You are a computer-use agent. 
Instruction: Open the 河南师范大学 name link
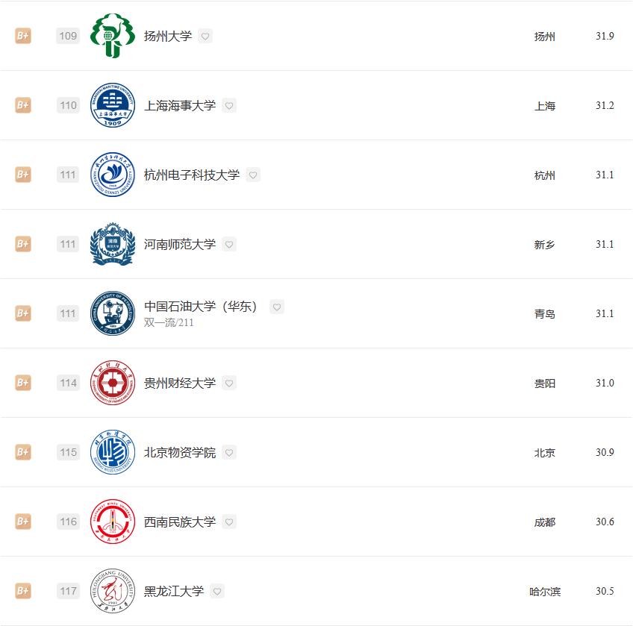[x=179, y=244]
